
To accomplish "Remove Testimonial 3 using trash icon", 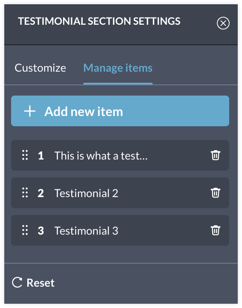I will 215,230.
